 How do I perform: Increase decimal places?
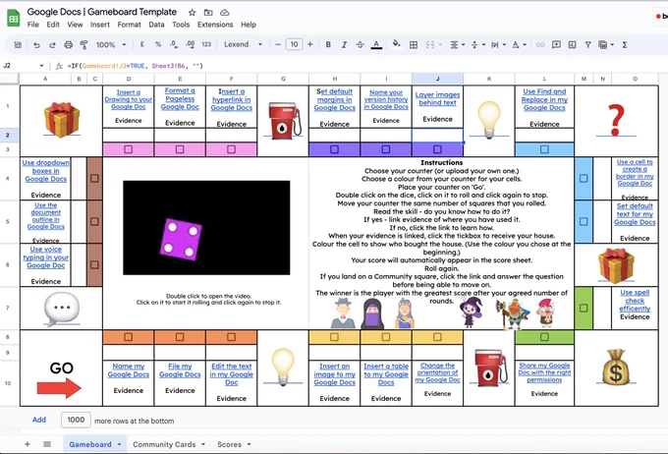tap(190, 44)
